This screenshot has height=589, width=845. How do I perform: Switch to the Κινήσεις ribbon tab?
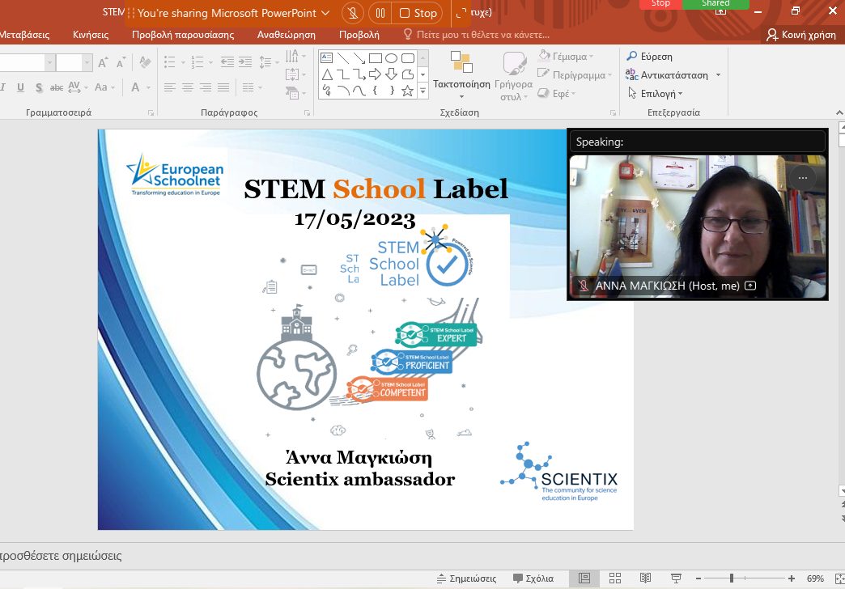89,36
